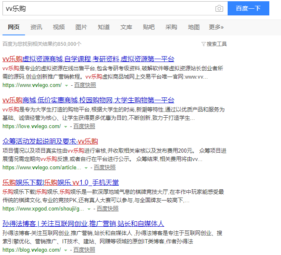The height and width of the screenshot is (255, 281).
Task: Click the camera image-search icon
Action: pos(219,8)
